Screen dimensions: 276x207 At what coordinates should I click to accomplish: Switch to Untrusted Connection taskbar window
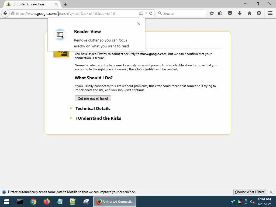(115, 202)
